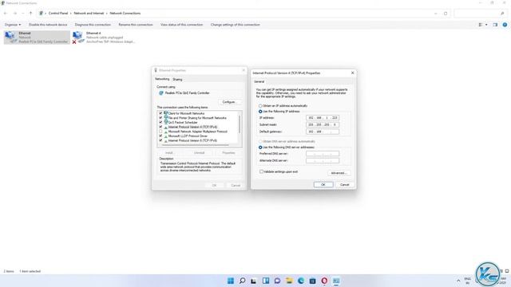Select General tab in TCP/IPv4 Properties

[x=259, y=81]
